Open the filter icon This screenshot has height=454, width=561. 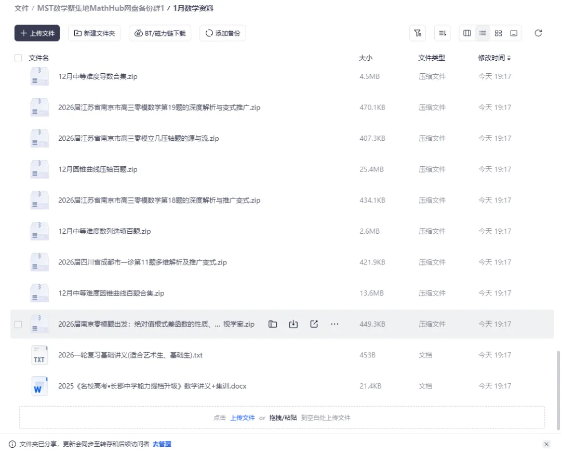[418, 33]
